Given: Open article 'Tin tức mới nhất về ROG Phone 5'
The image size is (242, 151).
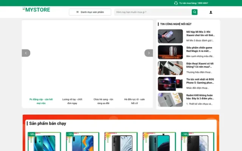Looking at the screenshot, I should 200,81.
